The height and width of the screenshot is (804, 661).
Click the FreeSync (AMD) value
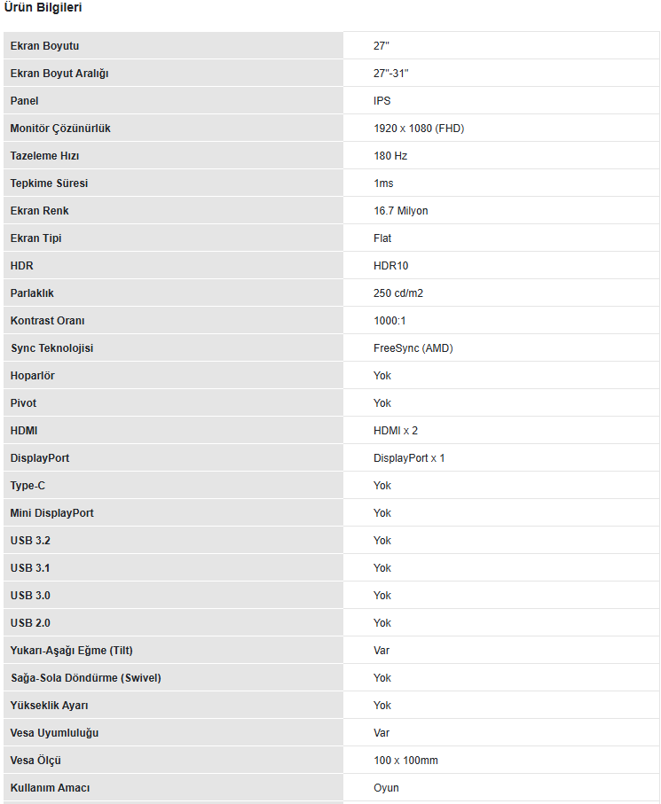pyautogui.click(x=413, y=348)
